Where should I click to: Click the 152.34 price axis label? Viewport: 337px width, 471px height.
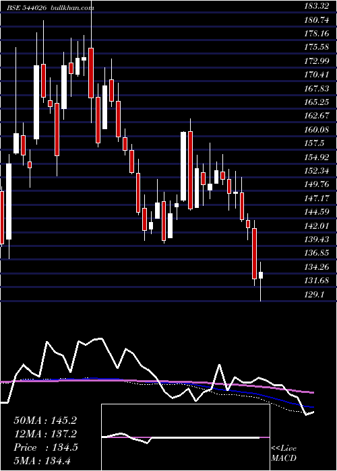pos(316,171)
